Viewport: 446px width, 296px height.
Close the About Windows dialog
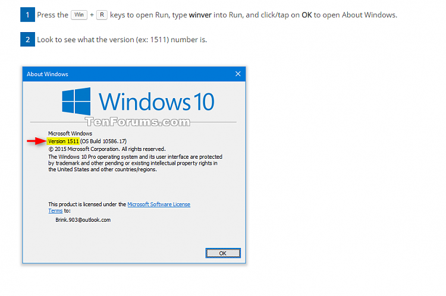(238, 74)
